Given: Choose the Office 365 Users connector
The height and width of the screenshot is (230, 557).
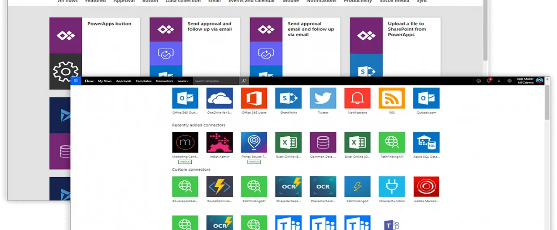Looking at the screenshot, I should pos(254,98).
